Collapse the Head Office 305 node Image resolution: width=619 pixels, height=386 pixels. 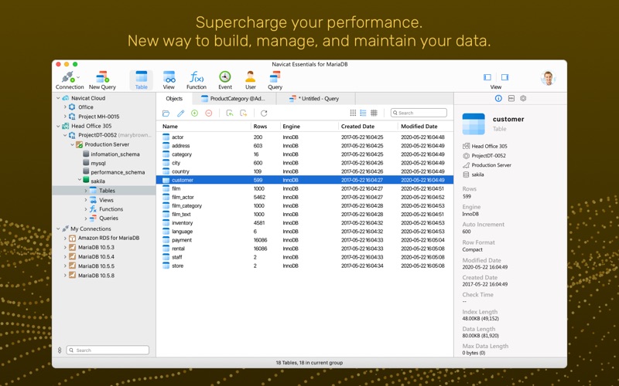click(x=58, y=126)
